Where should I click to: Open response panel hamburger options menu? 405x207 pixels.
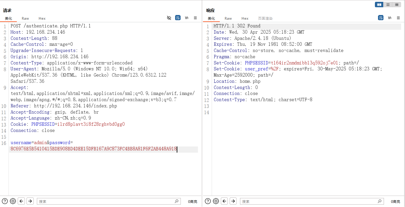(398, 18)
